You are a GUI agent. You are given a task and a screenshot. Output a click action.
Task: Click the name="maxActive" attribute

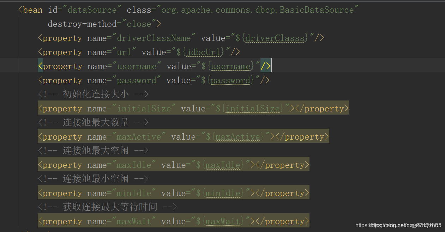coord(127,137)
